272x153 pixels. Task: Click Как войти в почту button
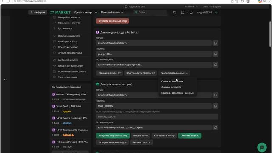[x=164, y=136]
